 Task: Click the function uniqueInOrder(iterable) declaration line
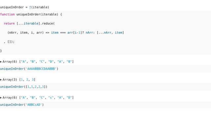pyautogui.click(x=31, y=15)
